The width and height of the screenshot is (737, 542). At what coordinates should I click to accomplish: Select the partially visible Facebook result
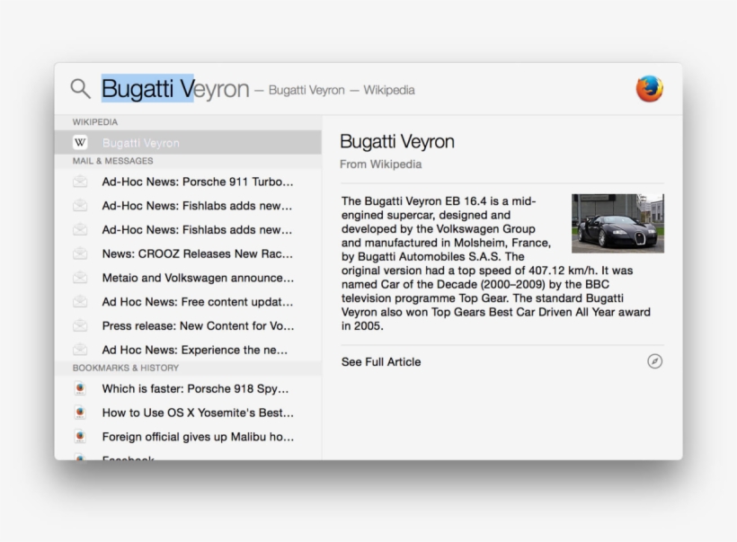128,458
